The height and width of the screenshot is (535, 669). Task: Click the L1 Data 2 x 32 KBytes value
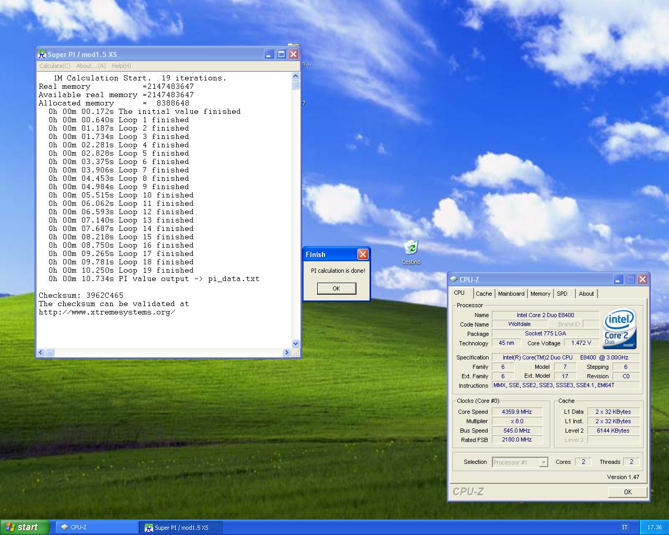[613, 412]
